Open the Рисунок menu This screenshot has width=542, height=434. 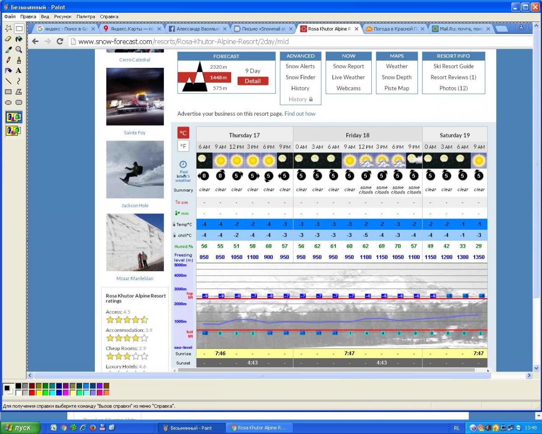point(63,16)
